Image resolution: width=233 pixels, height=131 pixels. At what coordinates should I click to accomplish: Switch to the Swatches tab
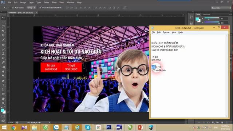(x=206, y=15)
